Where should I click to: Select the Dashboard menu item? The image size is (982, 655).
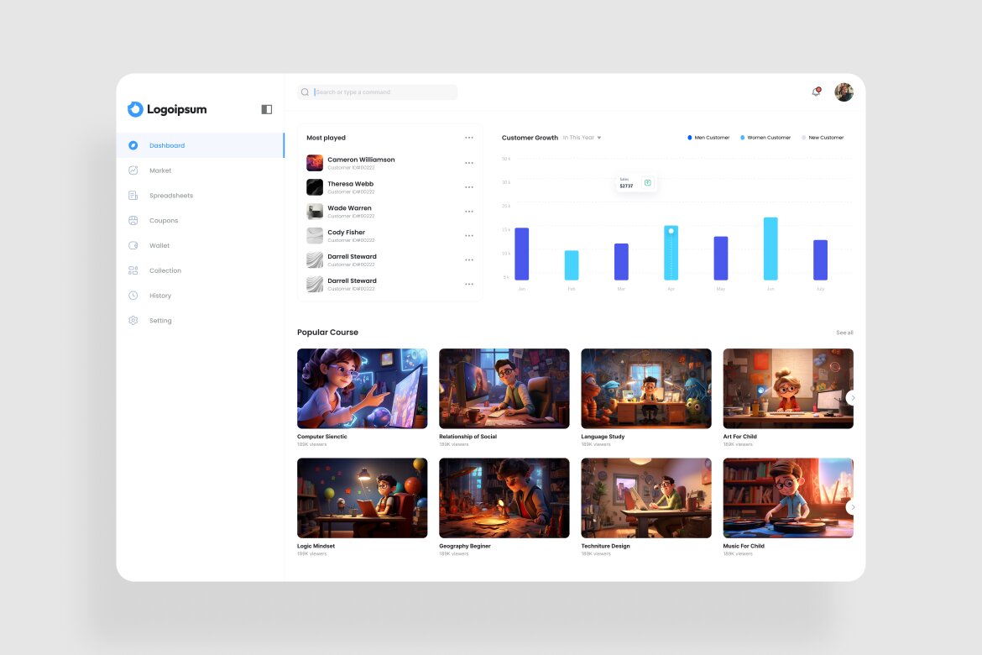(x=167, y=145)
